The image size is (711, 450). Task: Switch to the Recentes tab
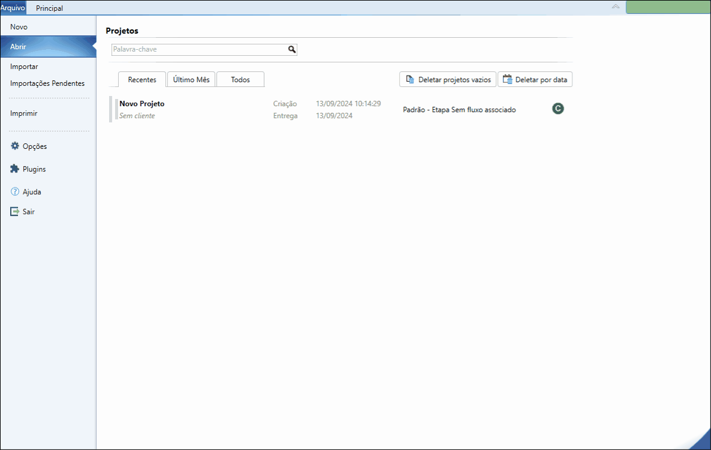click(142, 79)
